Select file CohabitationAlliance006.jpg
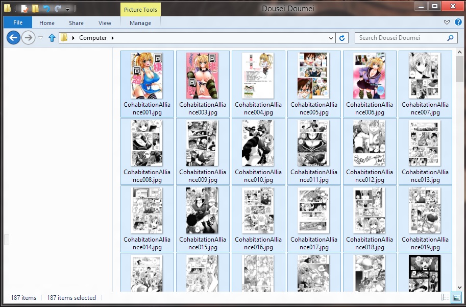Viewport: 466px width, 307px height. pyautogui.click(x=370, y=84)
